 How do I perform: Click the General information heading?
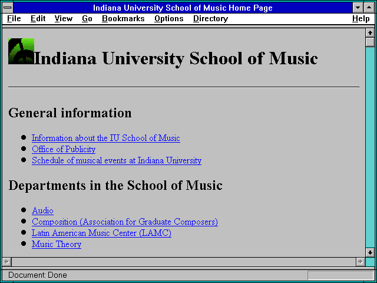[70, 113]
